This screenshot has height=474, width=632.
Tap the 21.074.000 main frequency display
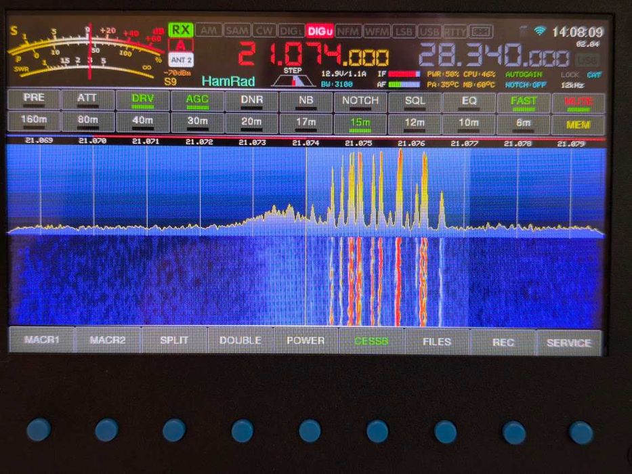pos(314,54)
